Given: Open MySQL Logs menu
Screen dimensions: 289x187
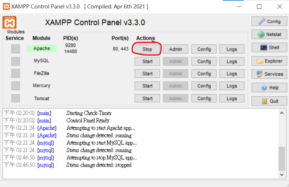Looking at the screenshot, I should coord(232,61).
